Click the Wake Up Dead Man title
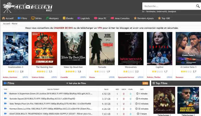This screenshot has height=116, width=201. (73, 67)
